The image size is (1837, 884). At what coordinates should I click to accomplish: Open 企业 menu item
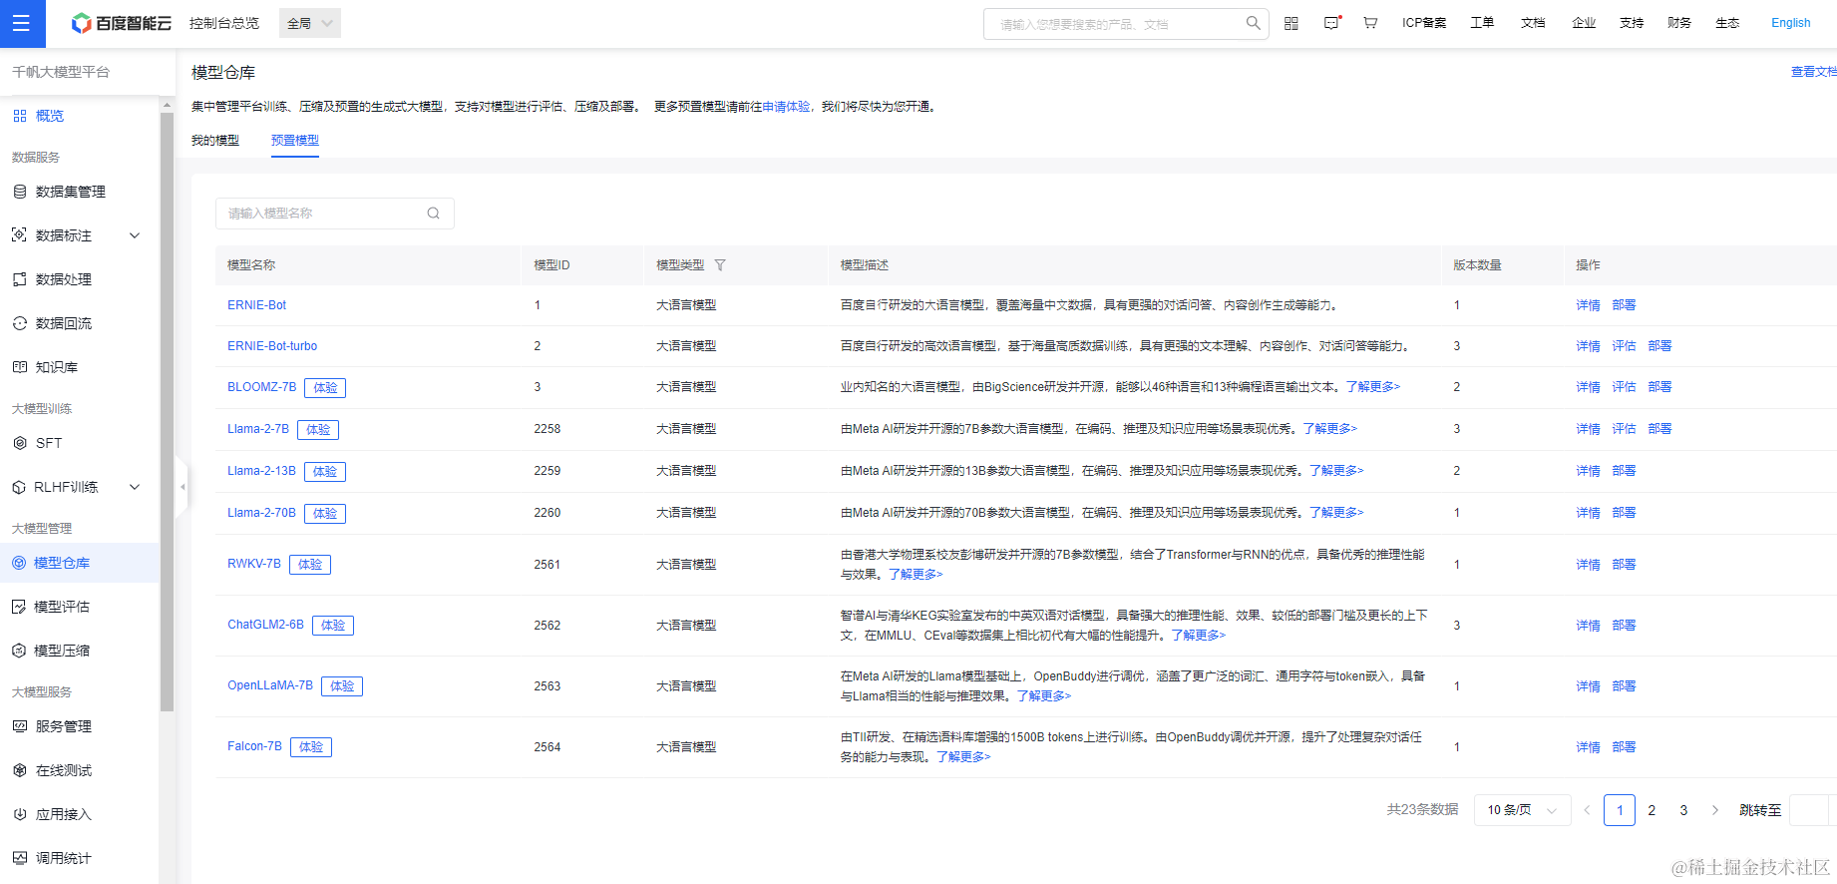1584,23
